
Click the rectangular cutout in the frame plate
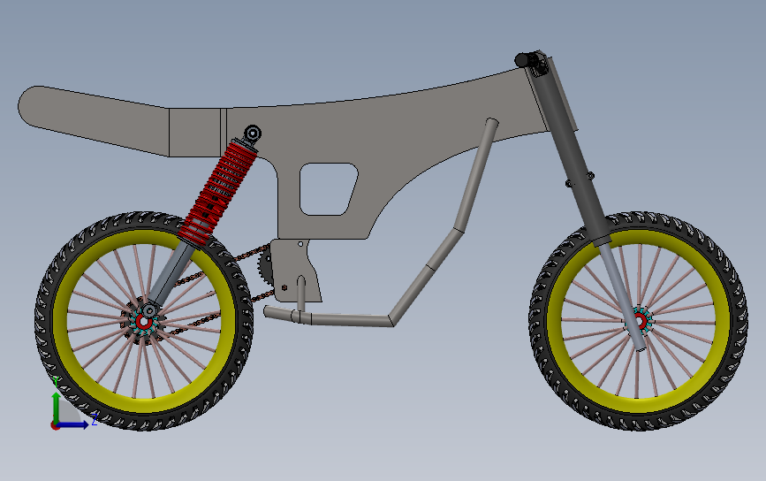click(327, 189)
